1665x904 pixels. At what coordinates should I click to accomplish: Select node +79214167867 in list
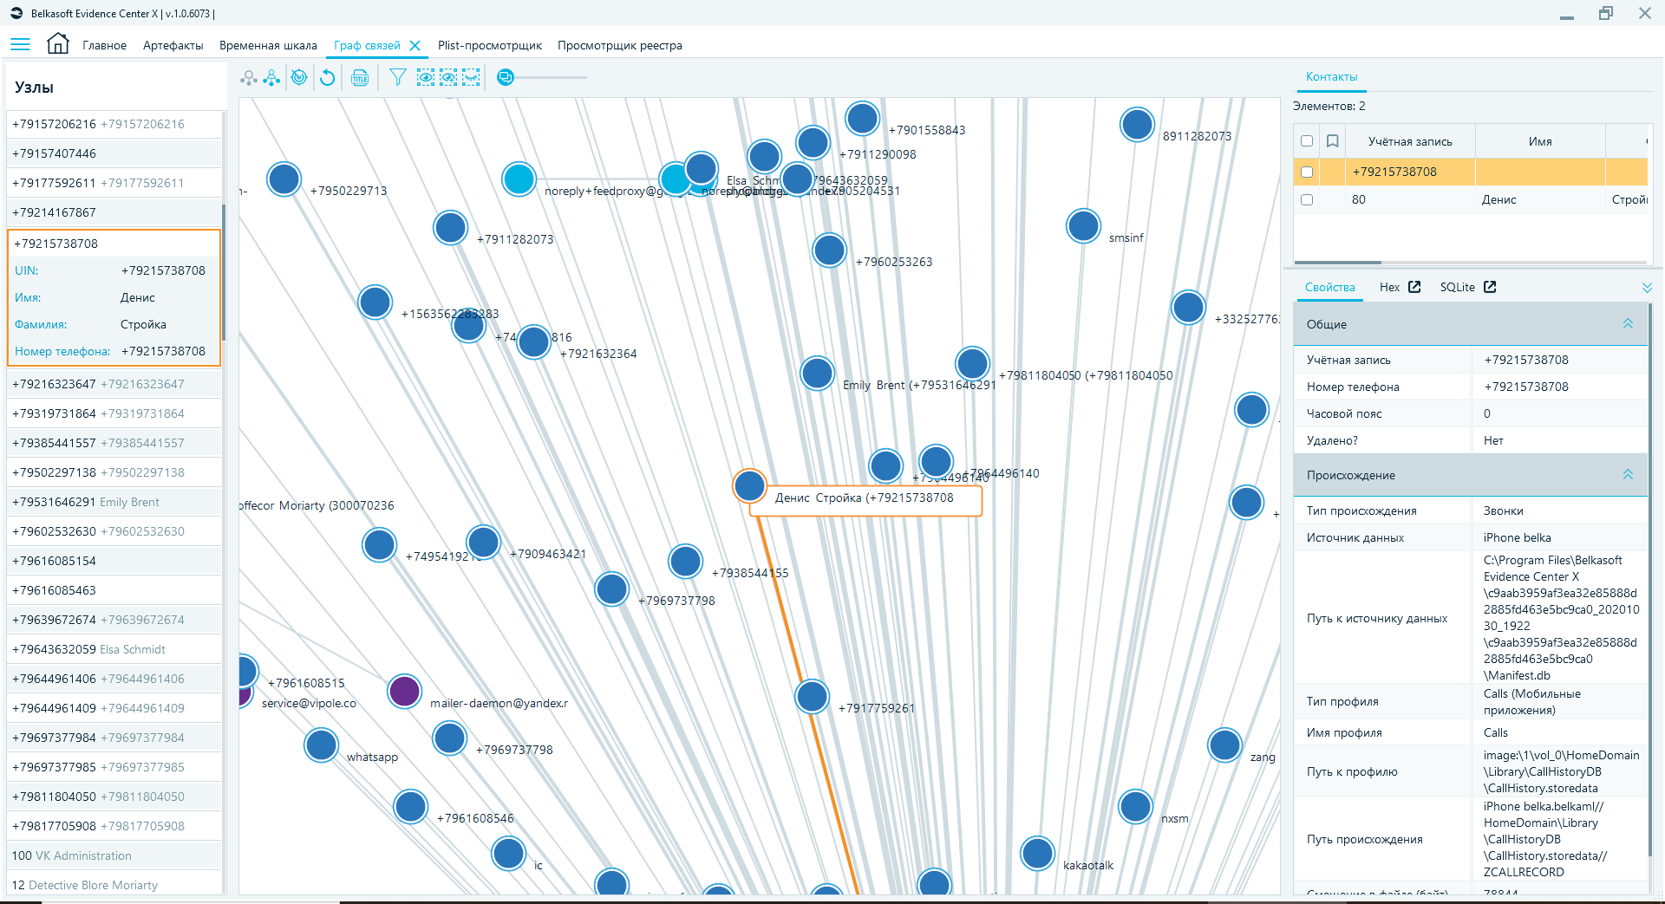coord(114,212)
